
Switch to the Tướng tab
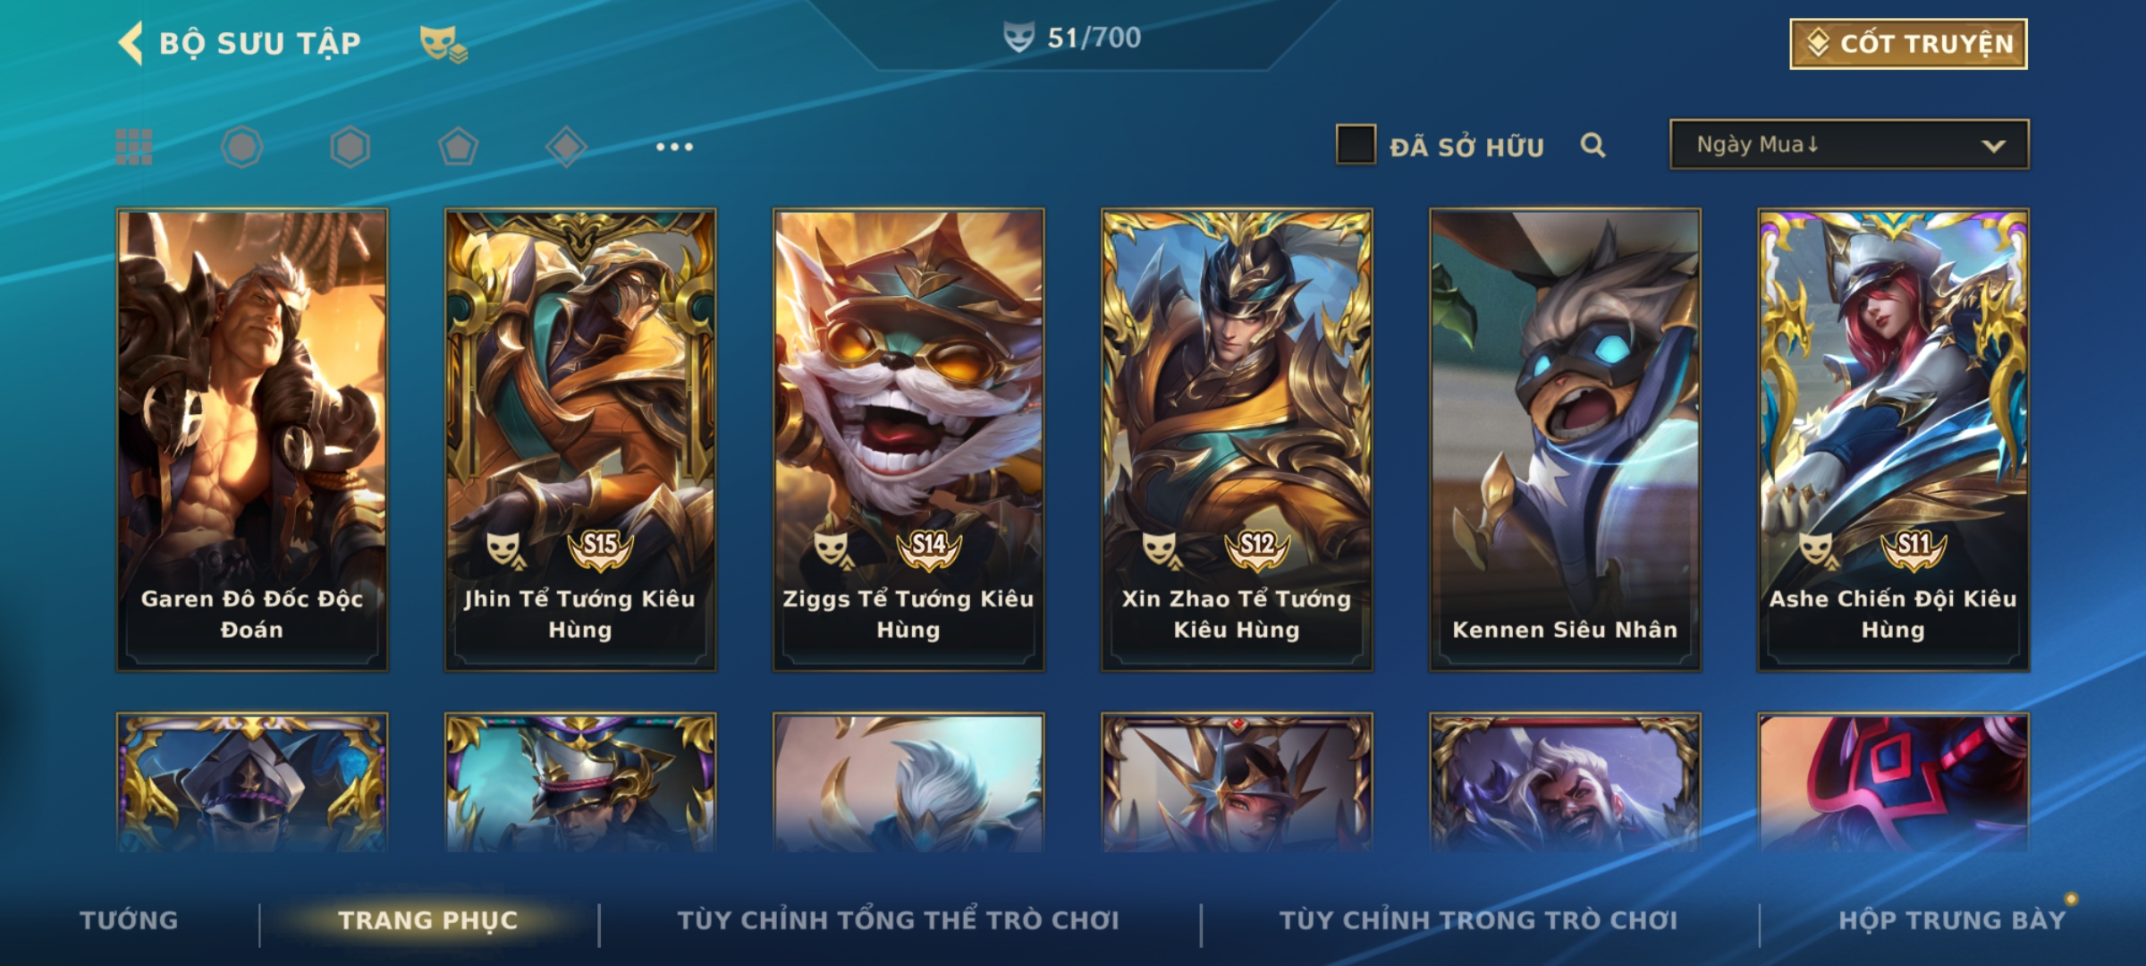[129, 919]
